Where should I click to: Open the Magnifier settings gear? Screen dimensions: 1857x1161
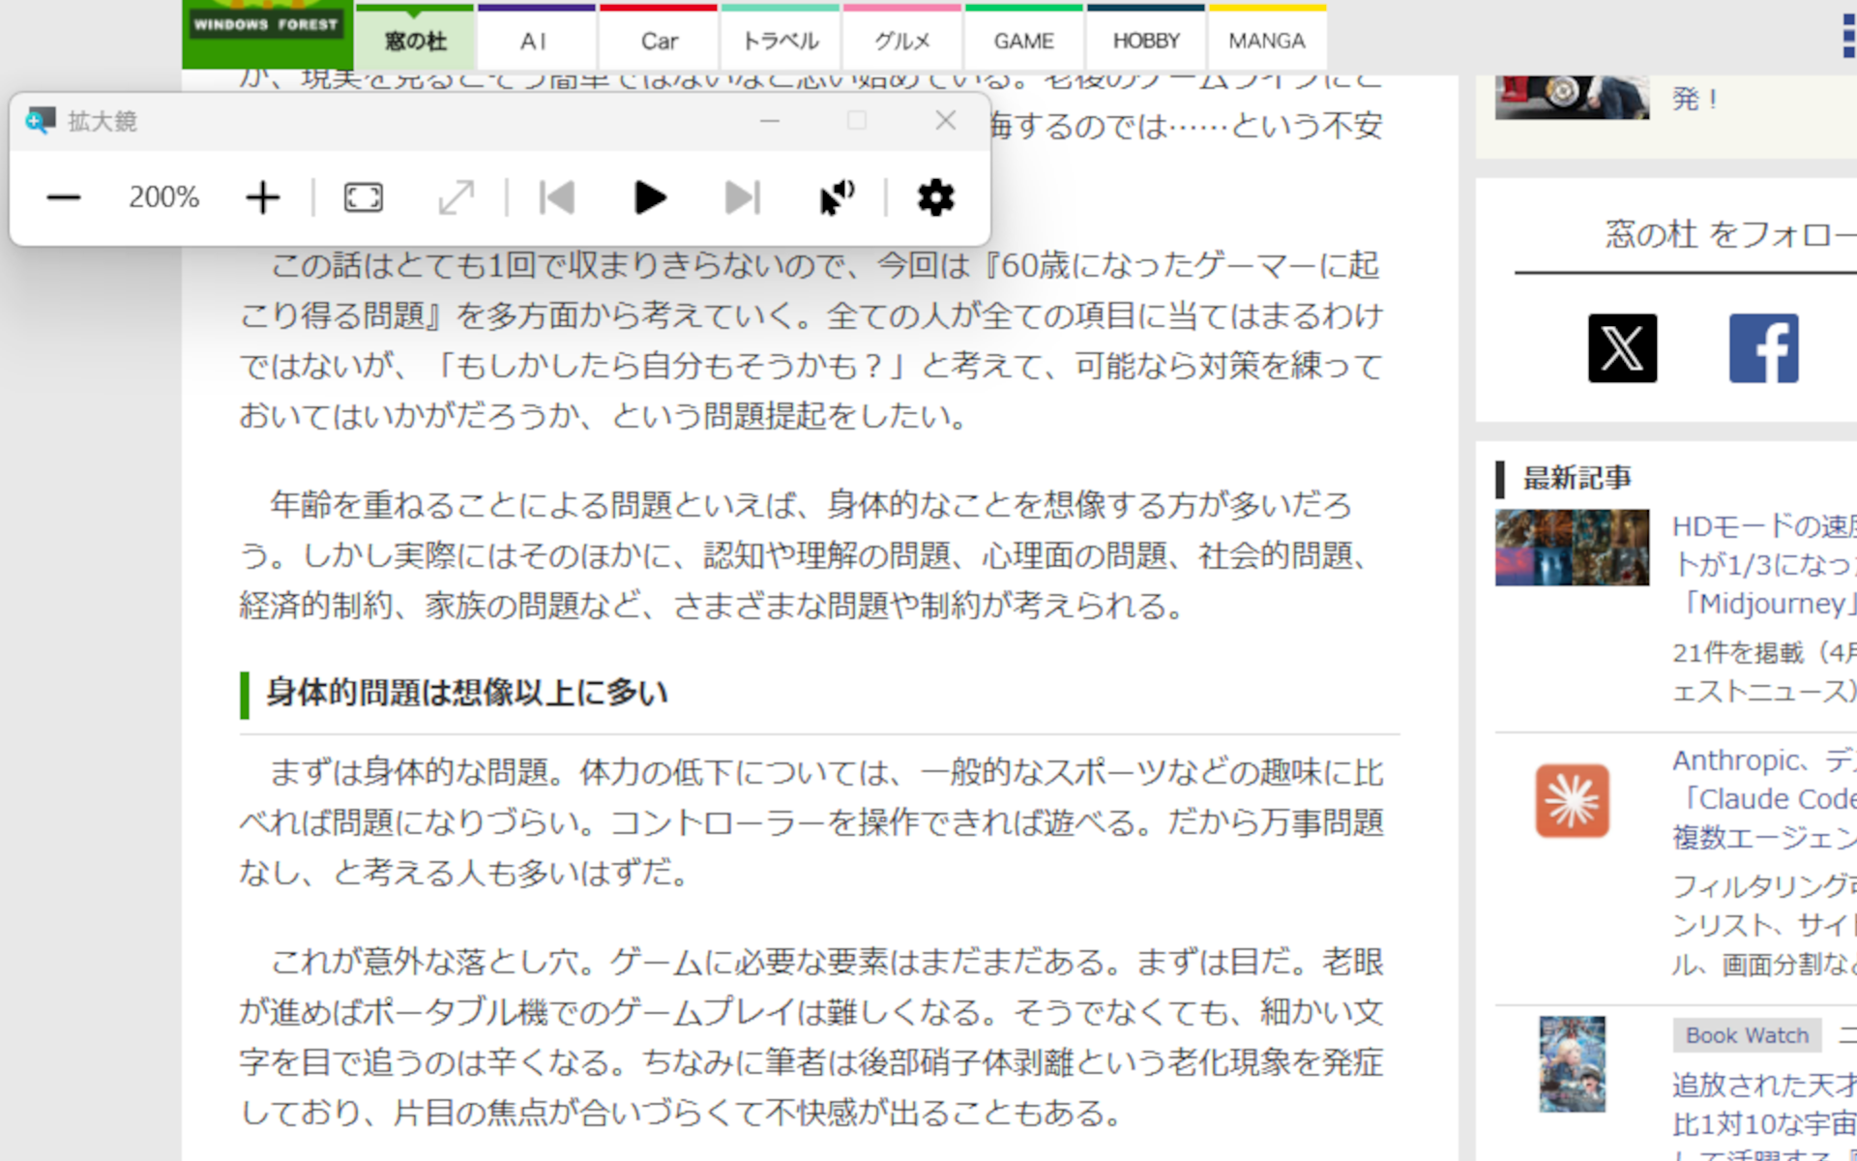click(x=933, y=197)
